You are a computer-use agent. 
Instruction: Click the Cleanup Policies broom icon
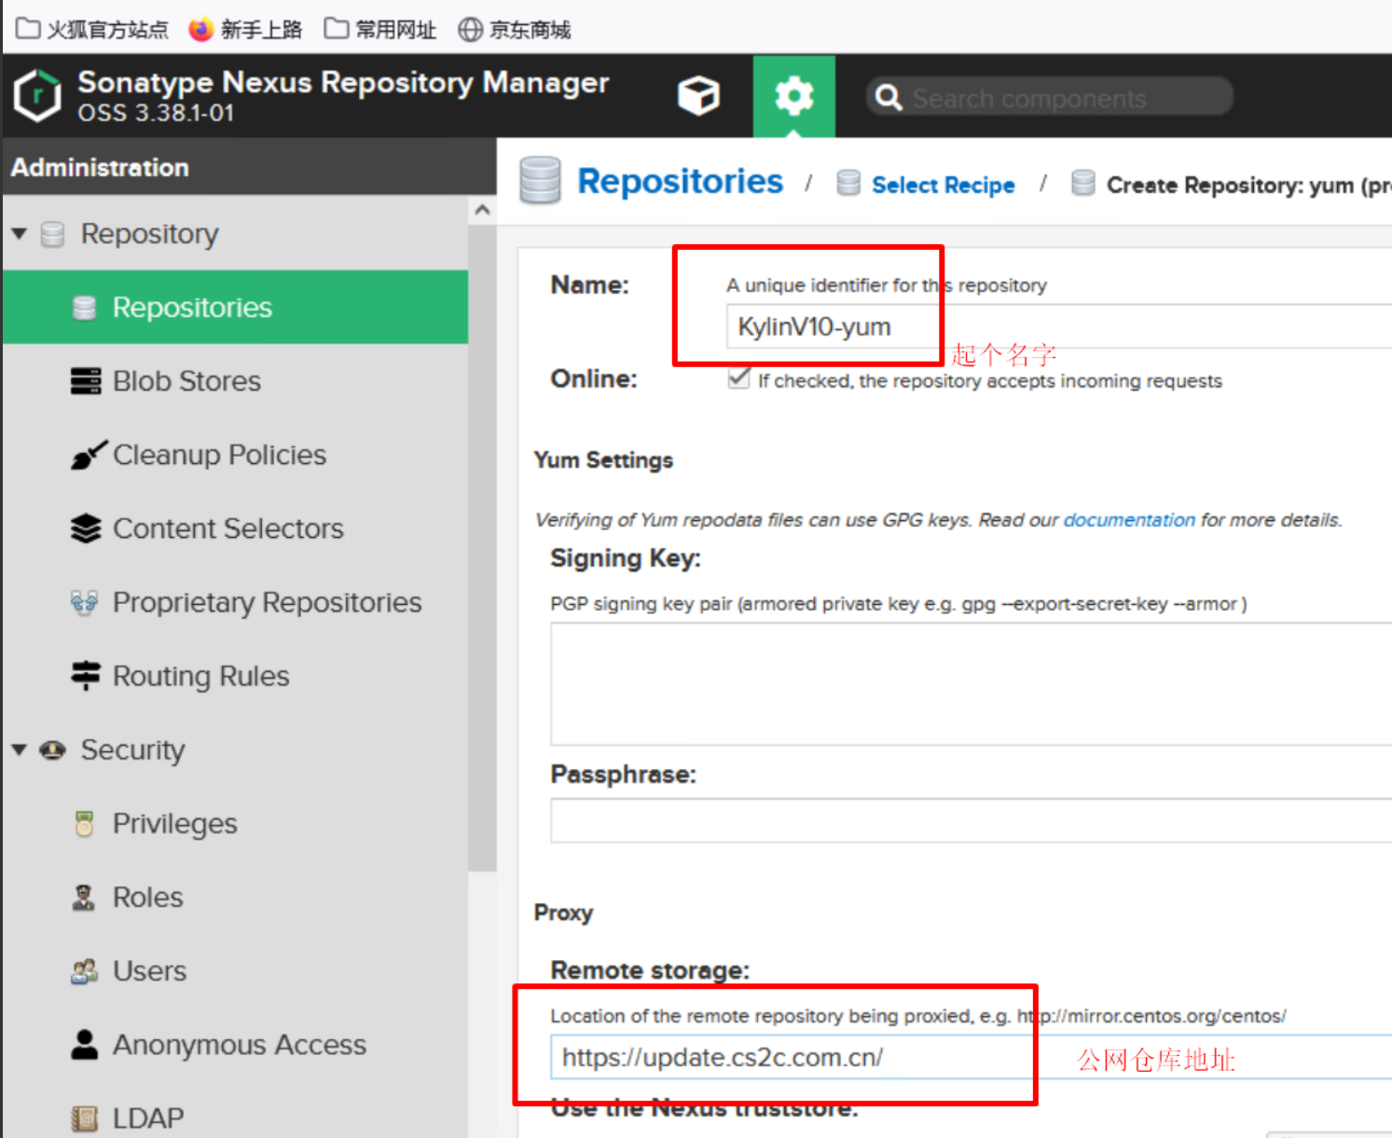pyautogui.click(x=88, y=455)
